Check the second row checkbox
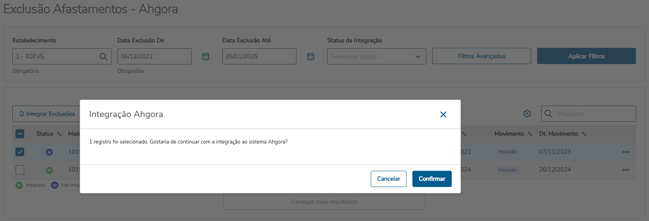This screenshot has height=221, width=649. (x=20, y=170)
